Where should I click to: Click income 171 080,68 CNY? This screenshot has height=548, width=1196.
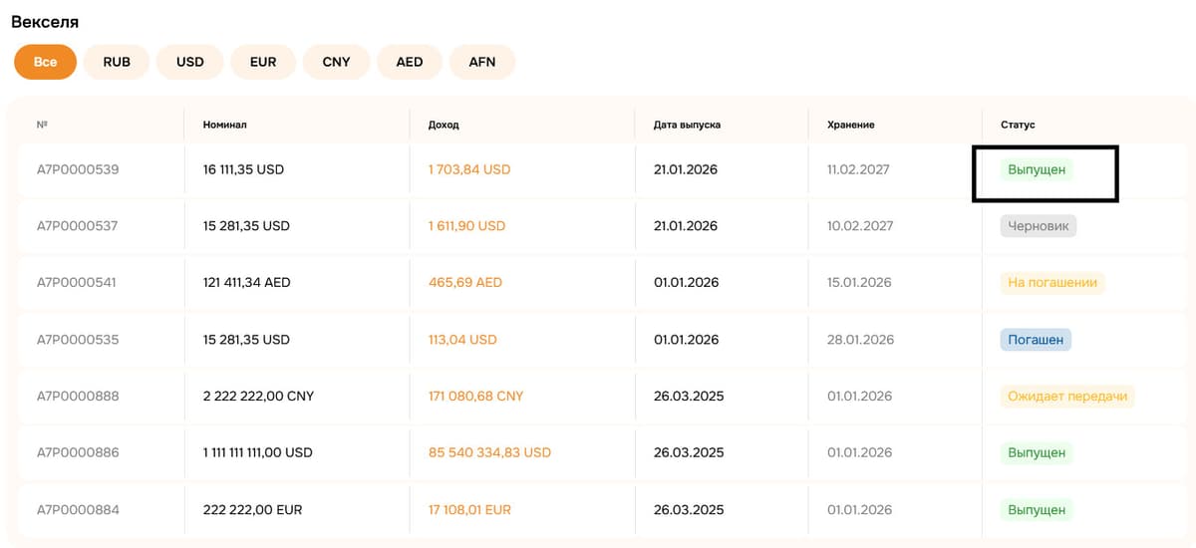pyautogui.click(x=475, y=397)
